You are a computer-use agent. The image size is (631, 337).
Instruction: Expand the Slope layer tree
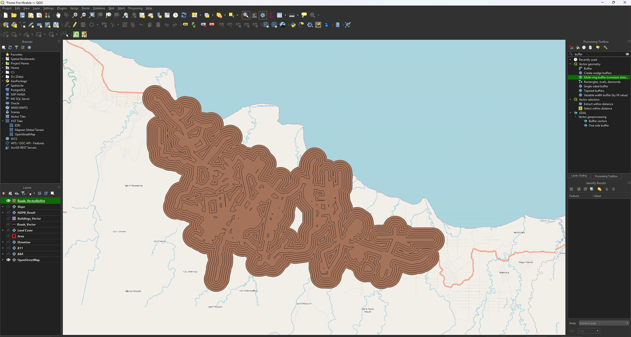3,207
